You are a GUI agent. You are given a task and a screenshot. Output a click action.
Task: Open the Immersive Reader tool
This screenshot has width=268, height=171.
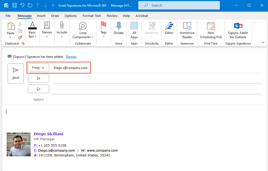click(x=187, y=30)
